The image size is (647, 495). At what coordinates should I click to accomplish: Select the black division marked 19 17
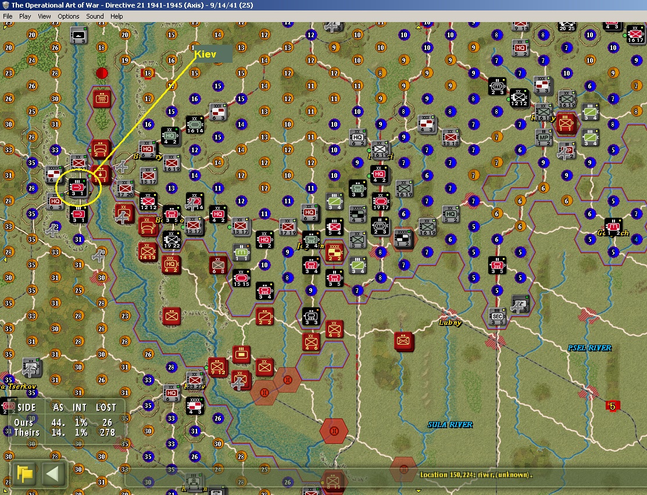[x=381, y=202]
